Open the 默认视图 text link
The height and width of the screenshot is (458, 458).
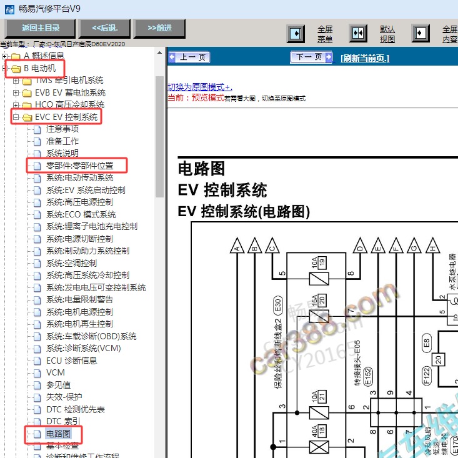[x=387, y=34]
